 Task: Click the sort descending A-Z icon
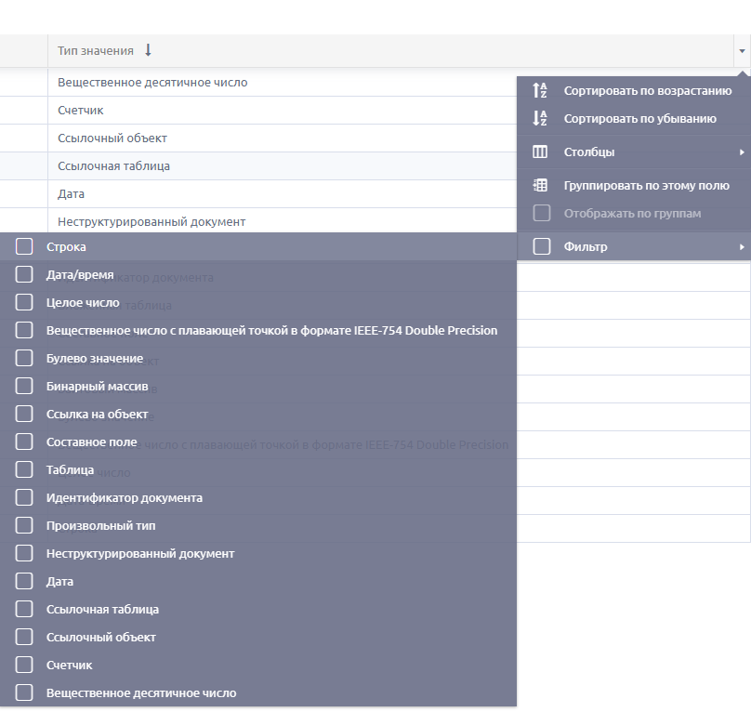540,118
